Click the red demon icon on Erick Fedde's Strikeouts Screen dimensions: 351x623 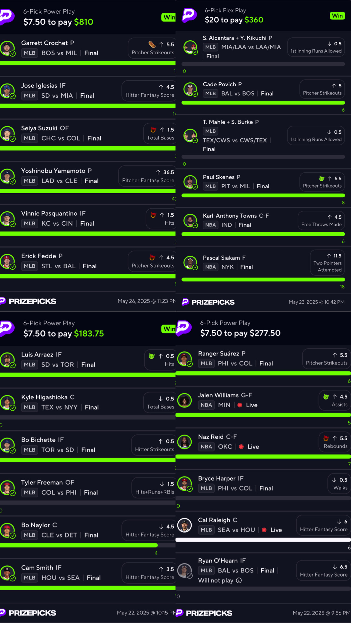[152, 257]
